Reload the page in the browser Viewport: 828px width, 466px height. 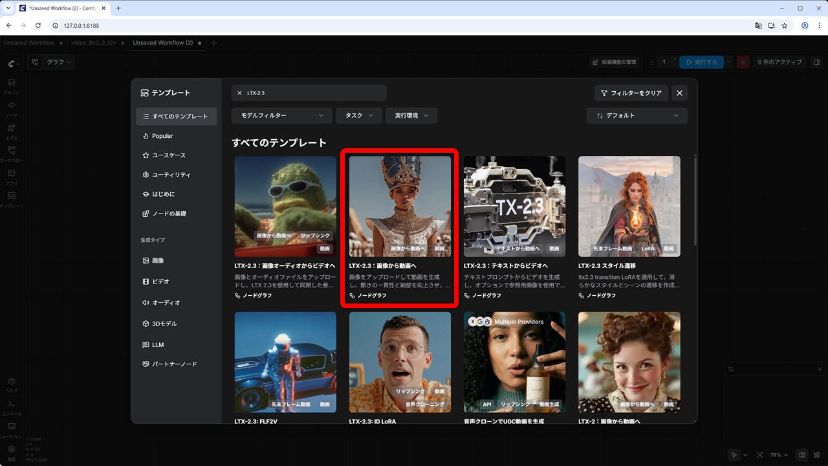[x=38, y=26]
